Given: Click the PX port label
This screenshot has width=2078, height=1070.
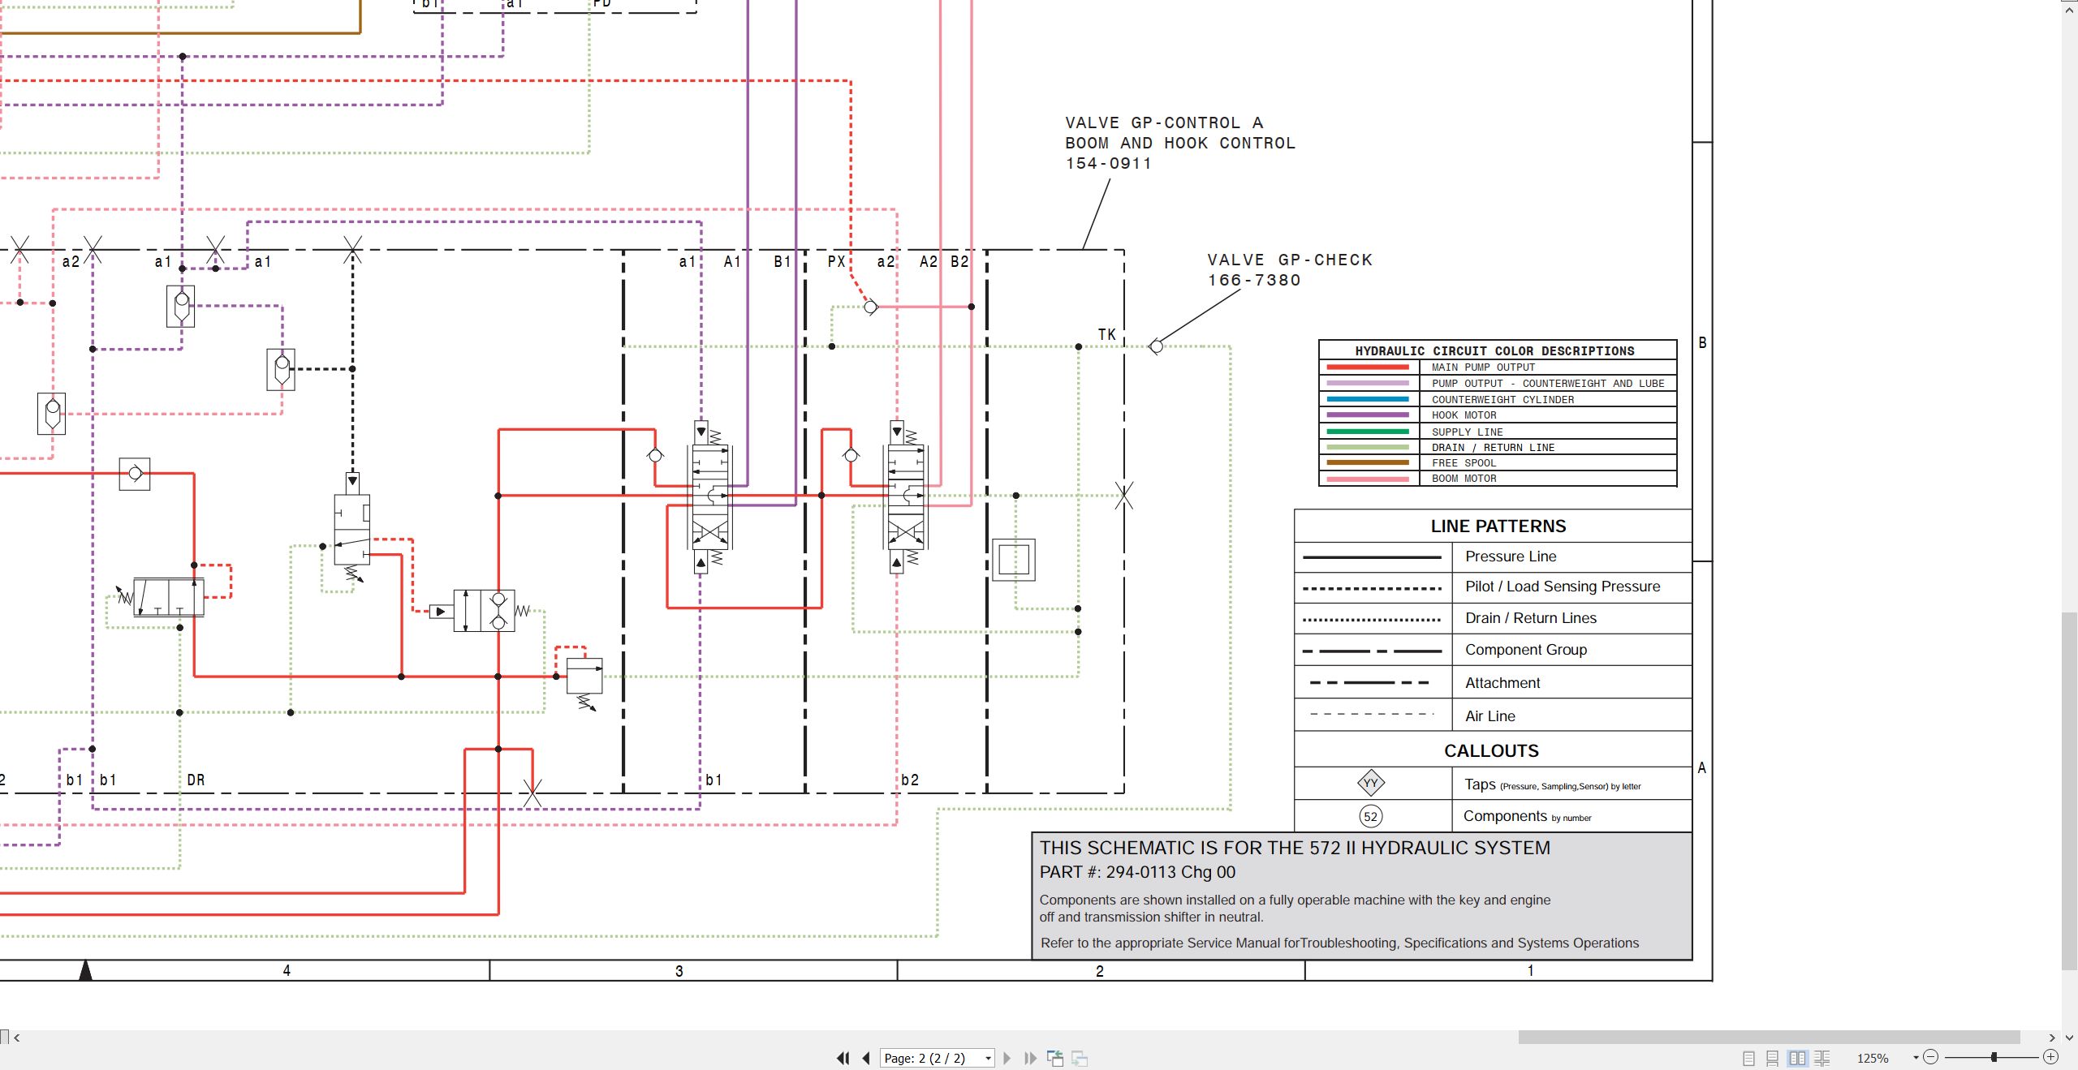Looking at the screenshot, I should point(836,261).
